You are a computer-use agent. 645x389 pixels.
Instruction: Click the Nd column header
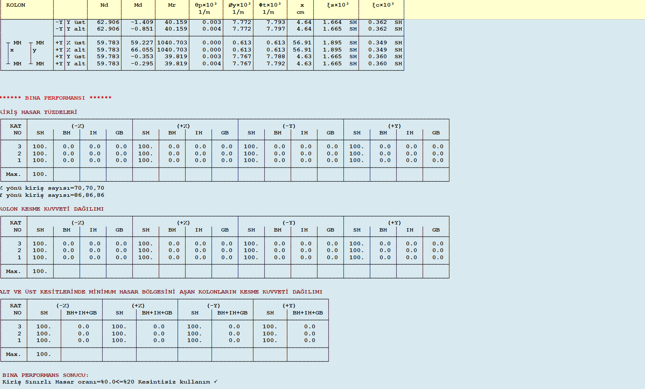(x=104, y=5)
